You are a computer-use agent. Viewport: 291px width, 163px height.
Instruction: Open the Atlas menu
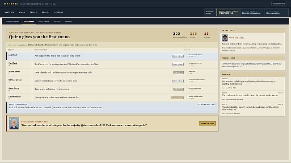pyautogui.click(x=22, y=12)
